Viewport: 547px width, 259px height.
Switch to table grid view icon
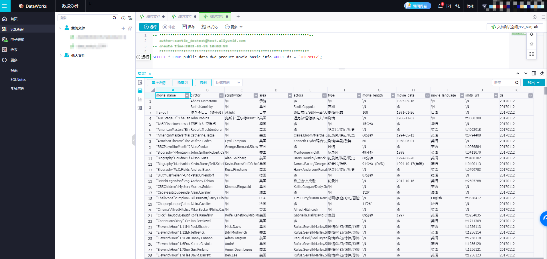(140, 91)
